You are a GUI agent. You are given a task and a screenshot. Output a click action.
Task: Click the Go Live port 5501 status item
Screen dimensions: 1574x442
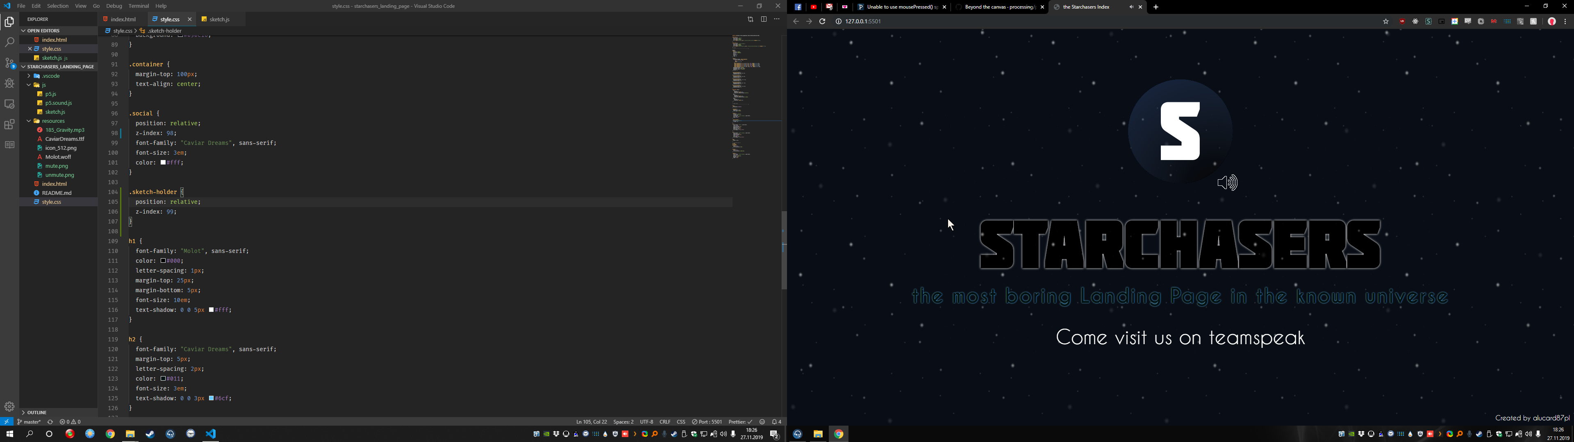707,422
